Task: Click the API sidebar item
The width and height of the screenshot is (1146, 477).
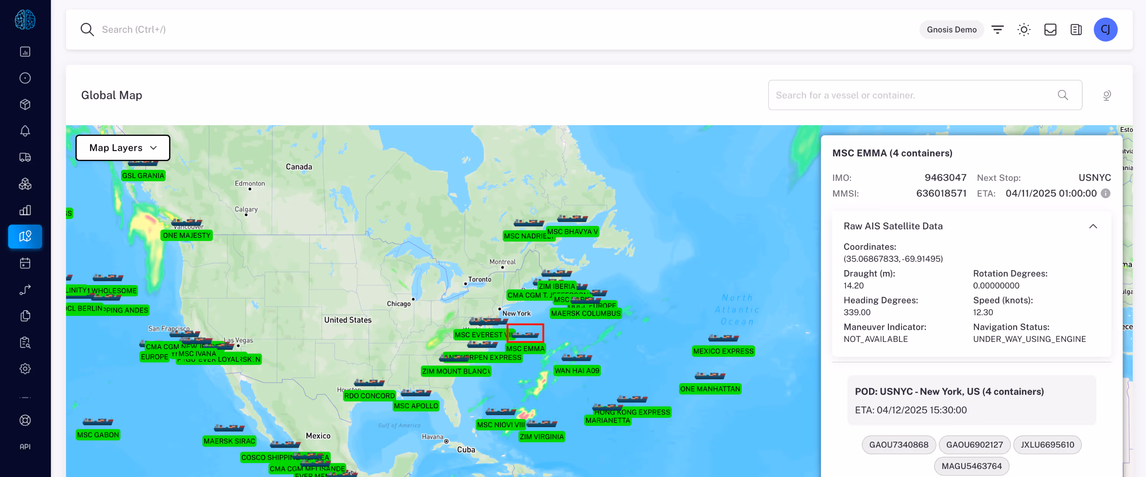Action: [25, 446]
